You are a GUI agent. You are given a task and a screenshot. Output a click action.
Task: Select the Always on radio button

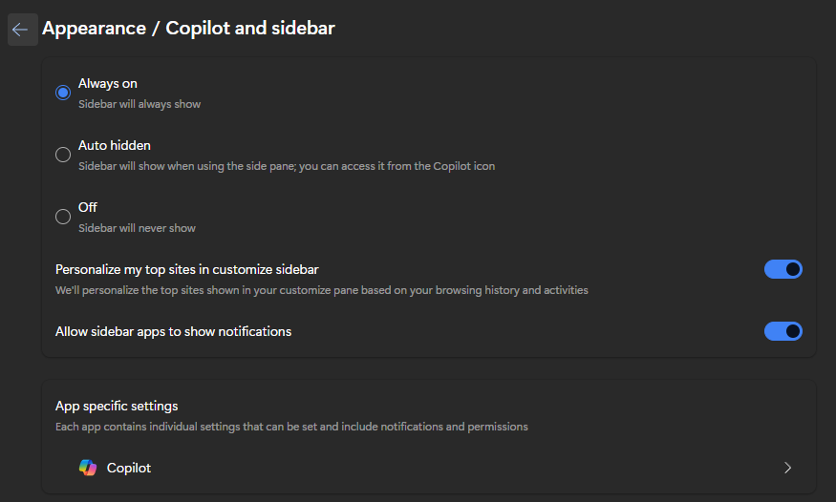pos(63,93)
